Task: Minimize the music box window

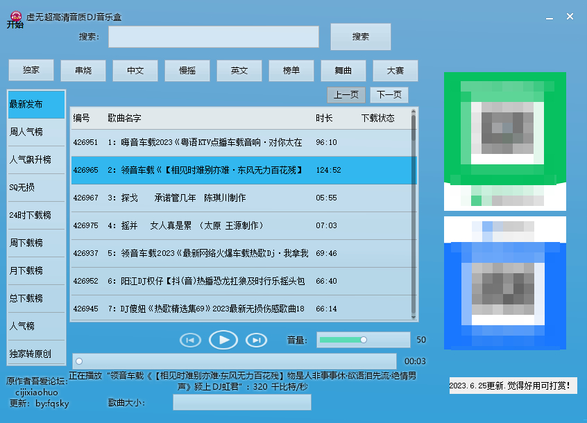Action: (550, 17)
